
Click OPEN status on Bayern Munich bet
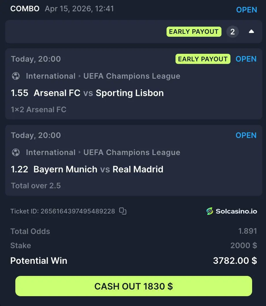pyautogui.click(x=246, y=135)
